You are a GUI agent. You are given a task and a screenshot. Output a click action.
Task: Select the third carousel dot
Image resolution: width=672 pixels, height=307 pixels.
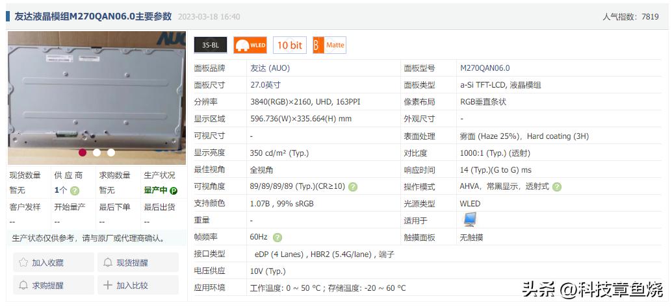point(111,153)
